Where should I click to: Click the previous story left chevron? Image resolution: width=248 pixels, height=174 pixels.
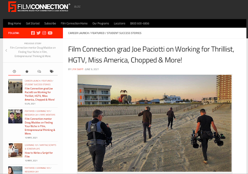(6, 50)
